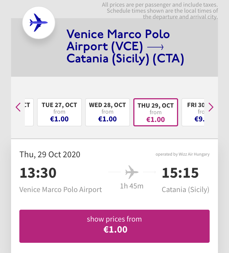Click the 15:15 arrival time
Viewport: 229px width, 253px height.
180,173
